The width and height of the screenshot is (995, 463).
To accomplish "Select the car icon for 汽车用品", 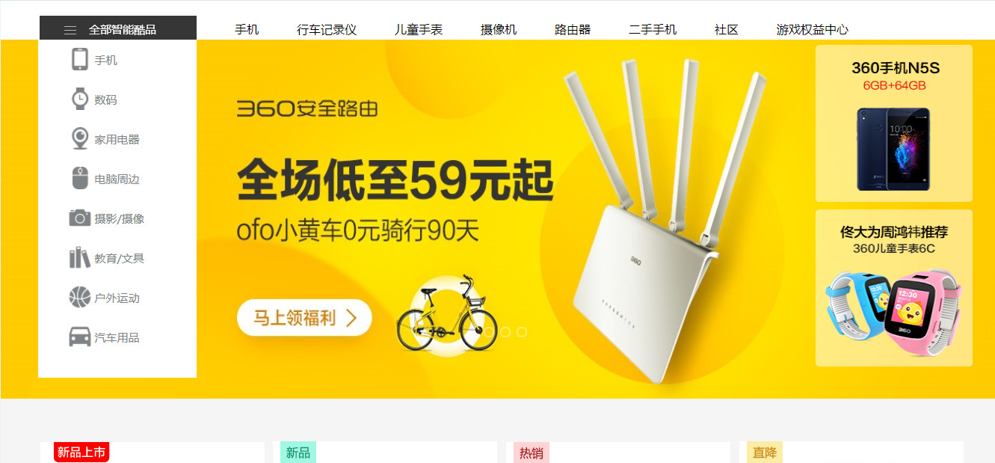I will pyautogui.click(x=80, y=337).
